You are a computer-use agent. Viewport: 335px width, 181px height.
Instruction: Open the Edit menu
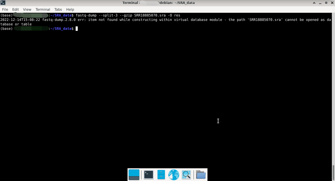[15, 9]
